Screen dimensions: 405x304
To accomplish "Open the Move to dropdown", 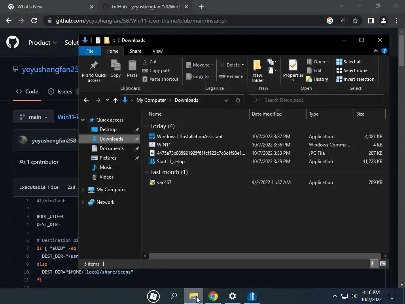I will click(200, 65).
